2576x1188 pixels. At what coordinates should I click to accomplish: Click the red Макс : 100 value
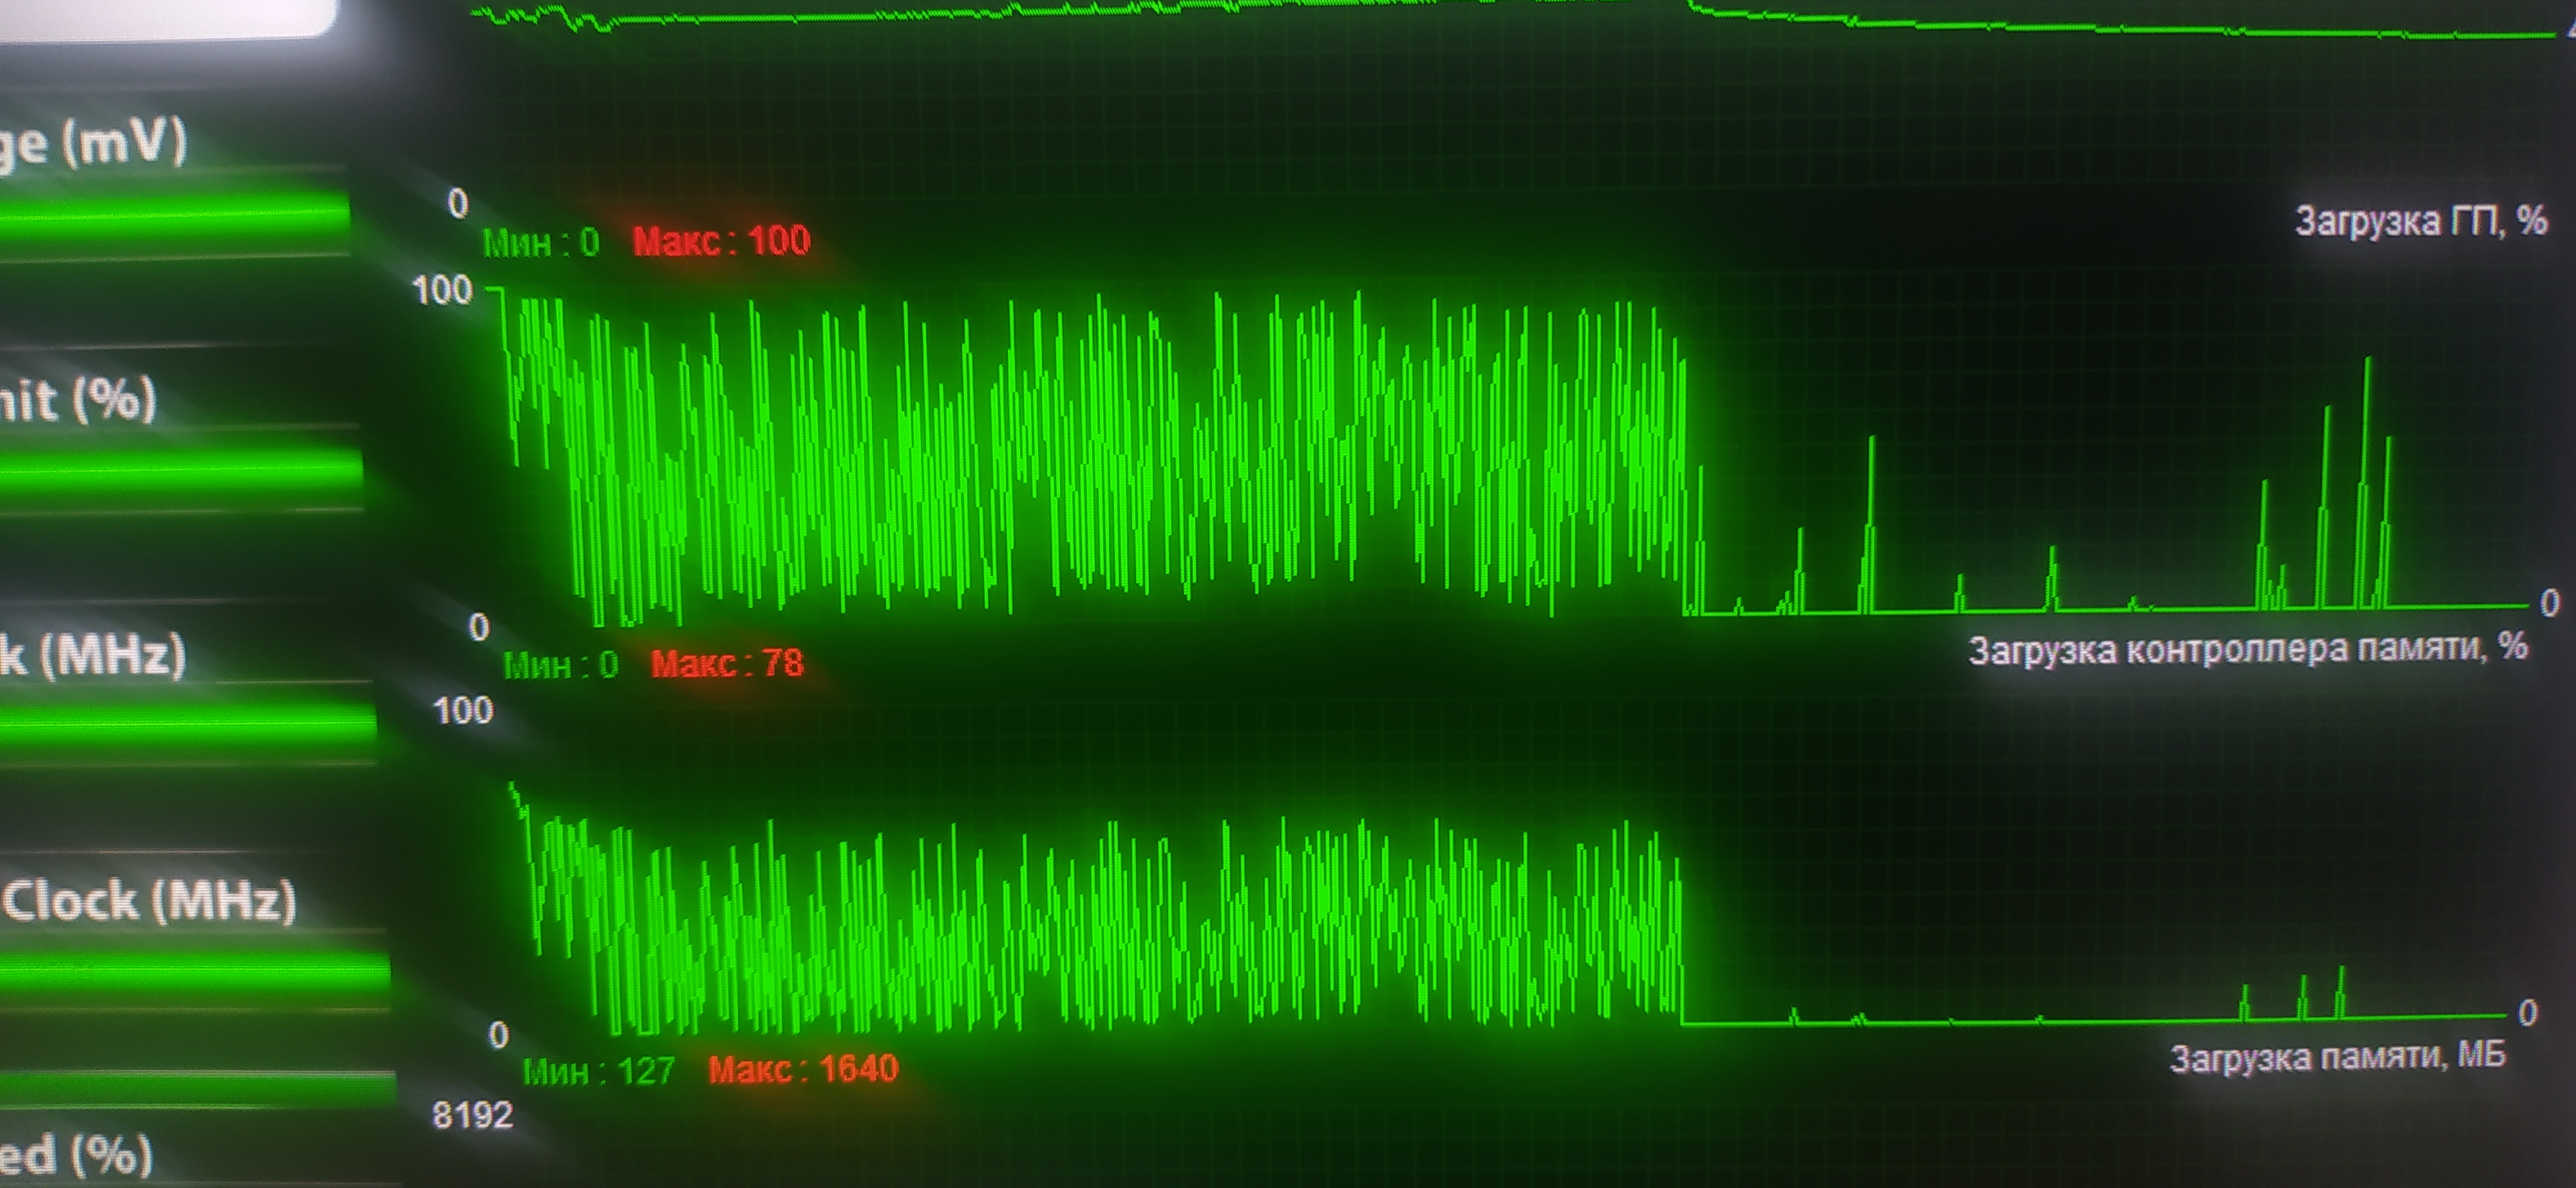pos(721,241)
